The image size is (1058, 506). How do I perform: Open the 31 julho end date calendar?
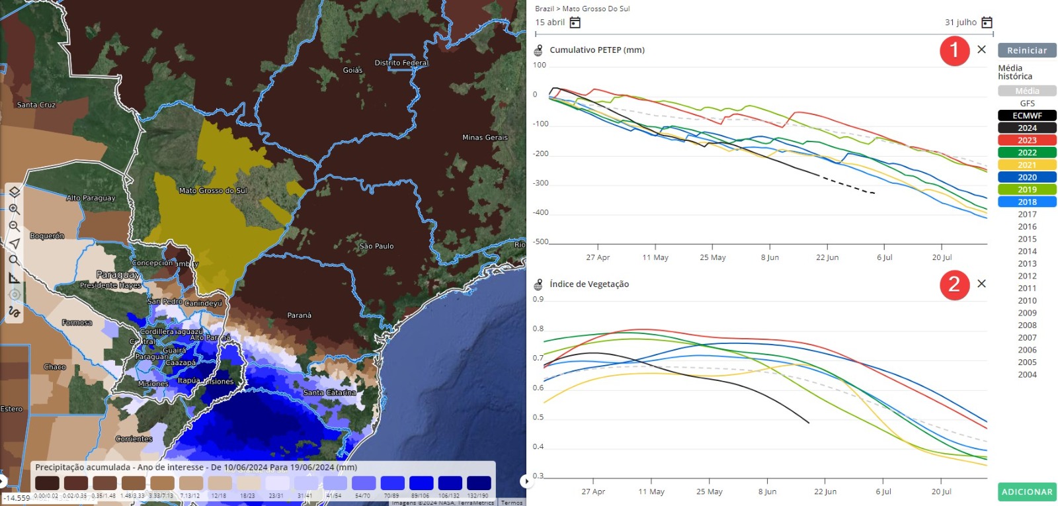pos(987,22)
